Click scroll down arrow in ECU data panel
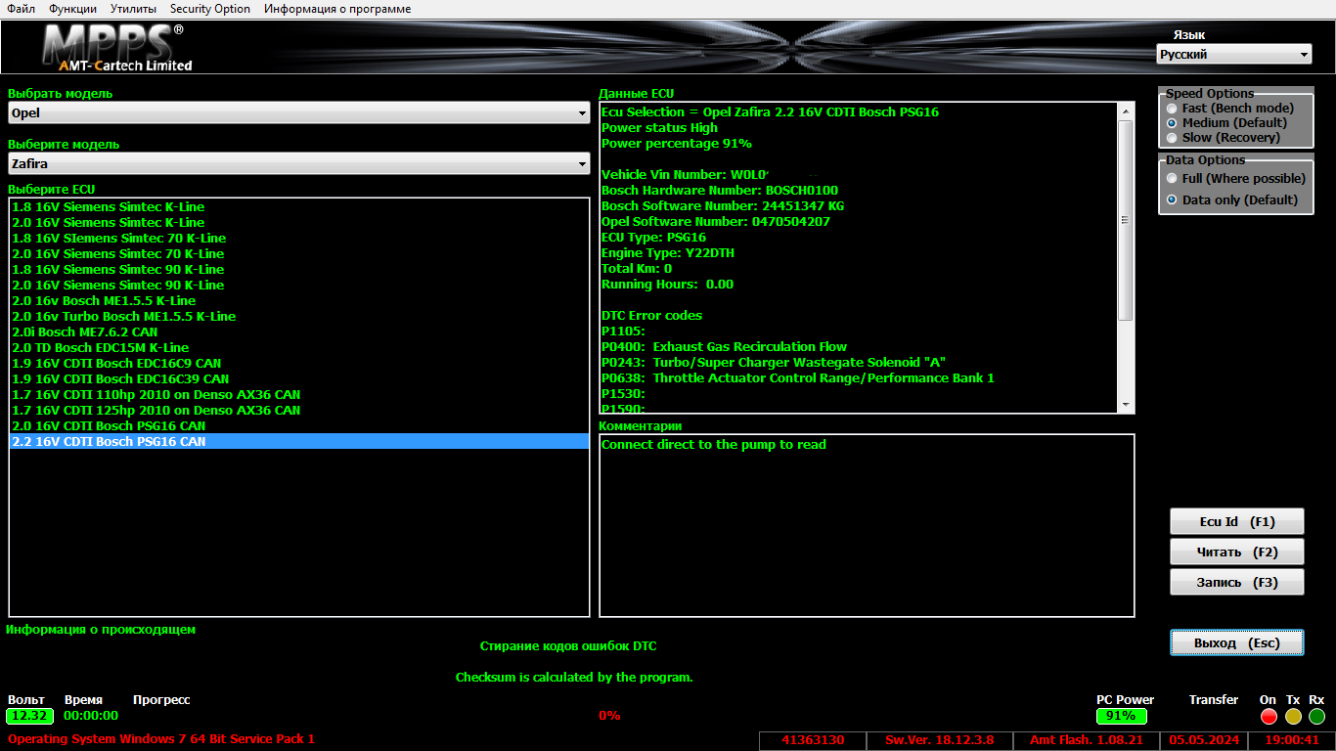Image resolution: width=1336 pixels, height=751 pixels. click(x=1126, y=405)
